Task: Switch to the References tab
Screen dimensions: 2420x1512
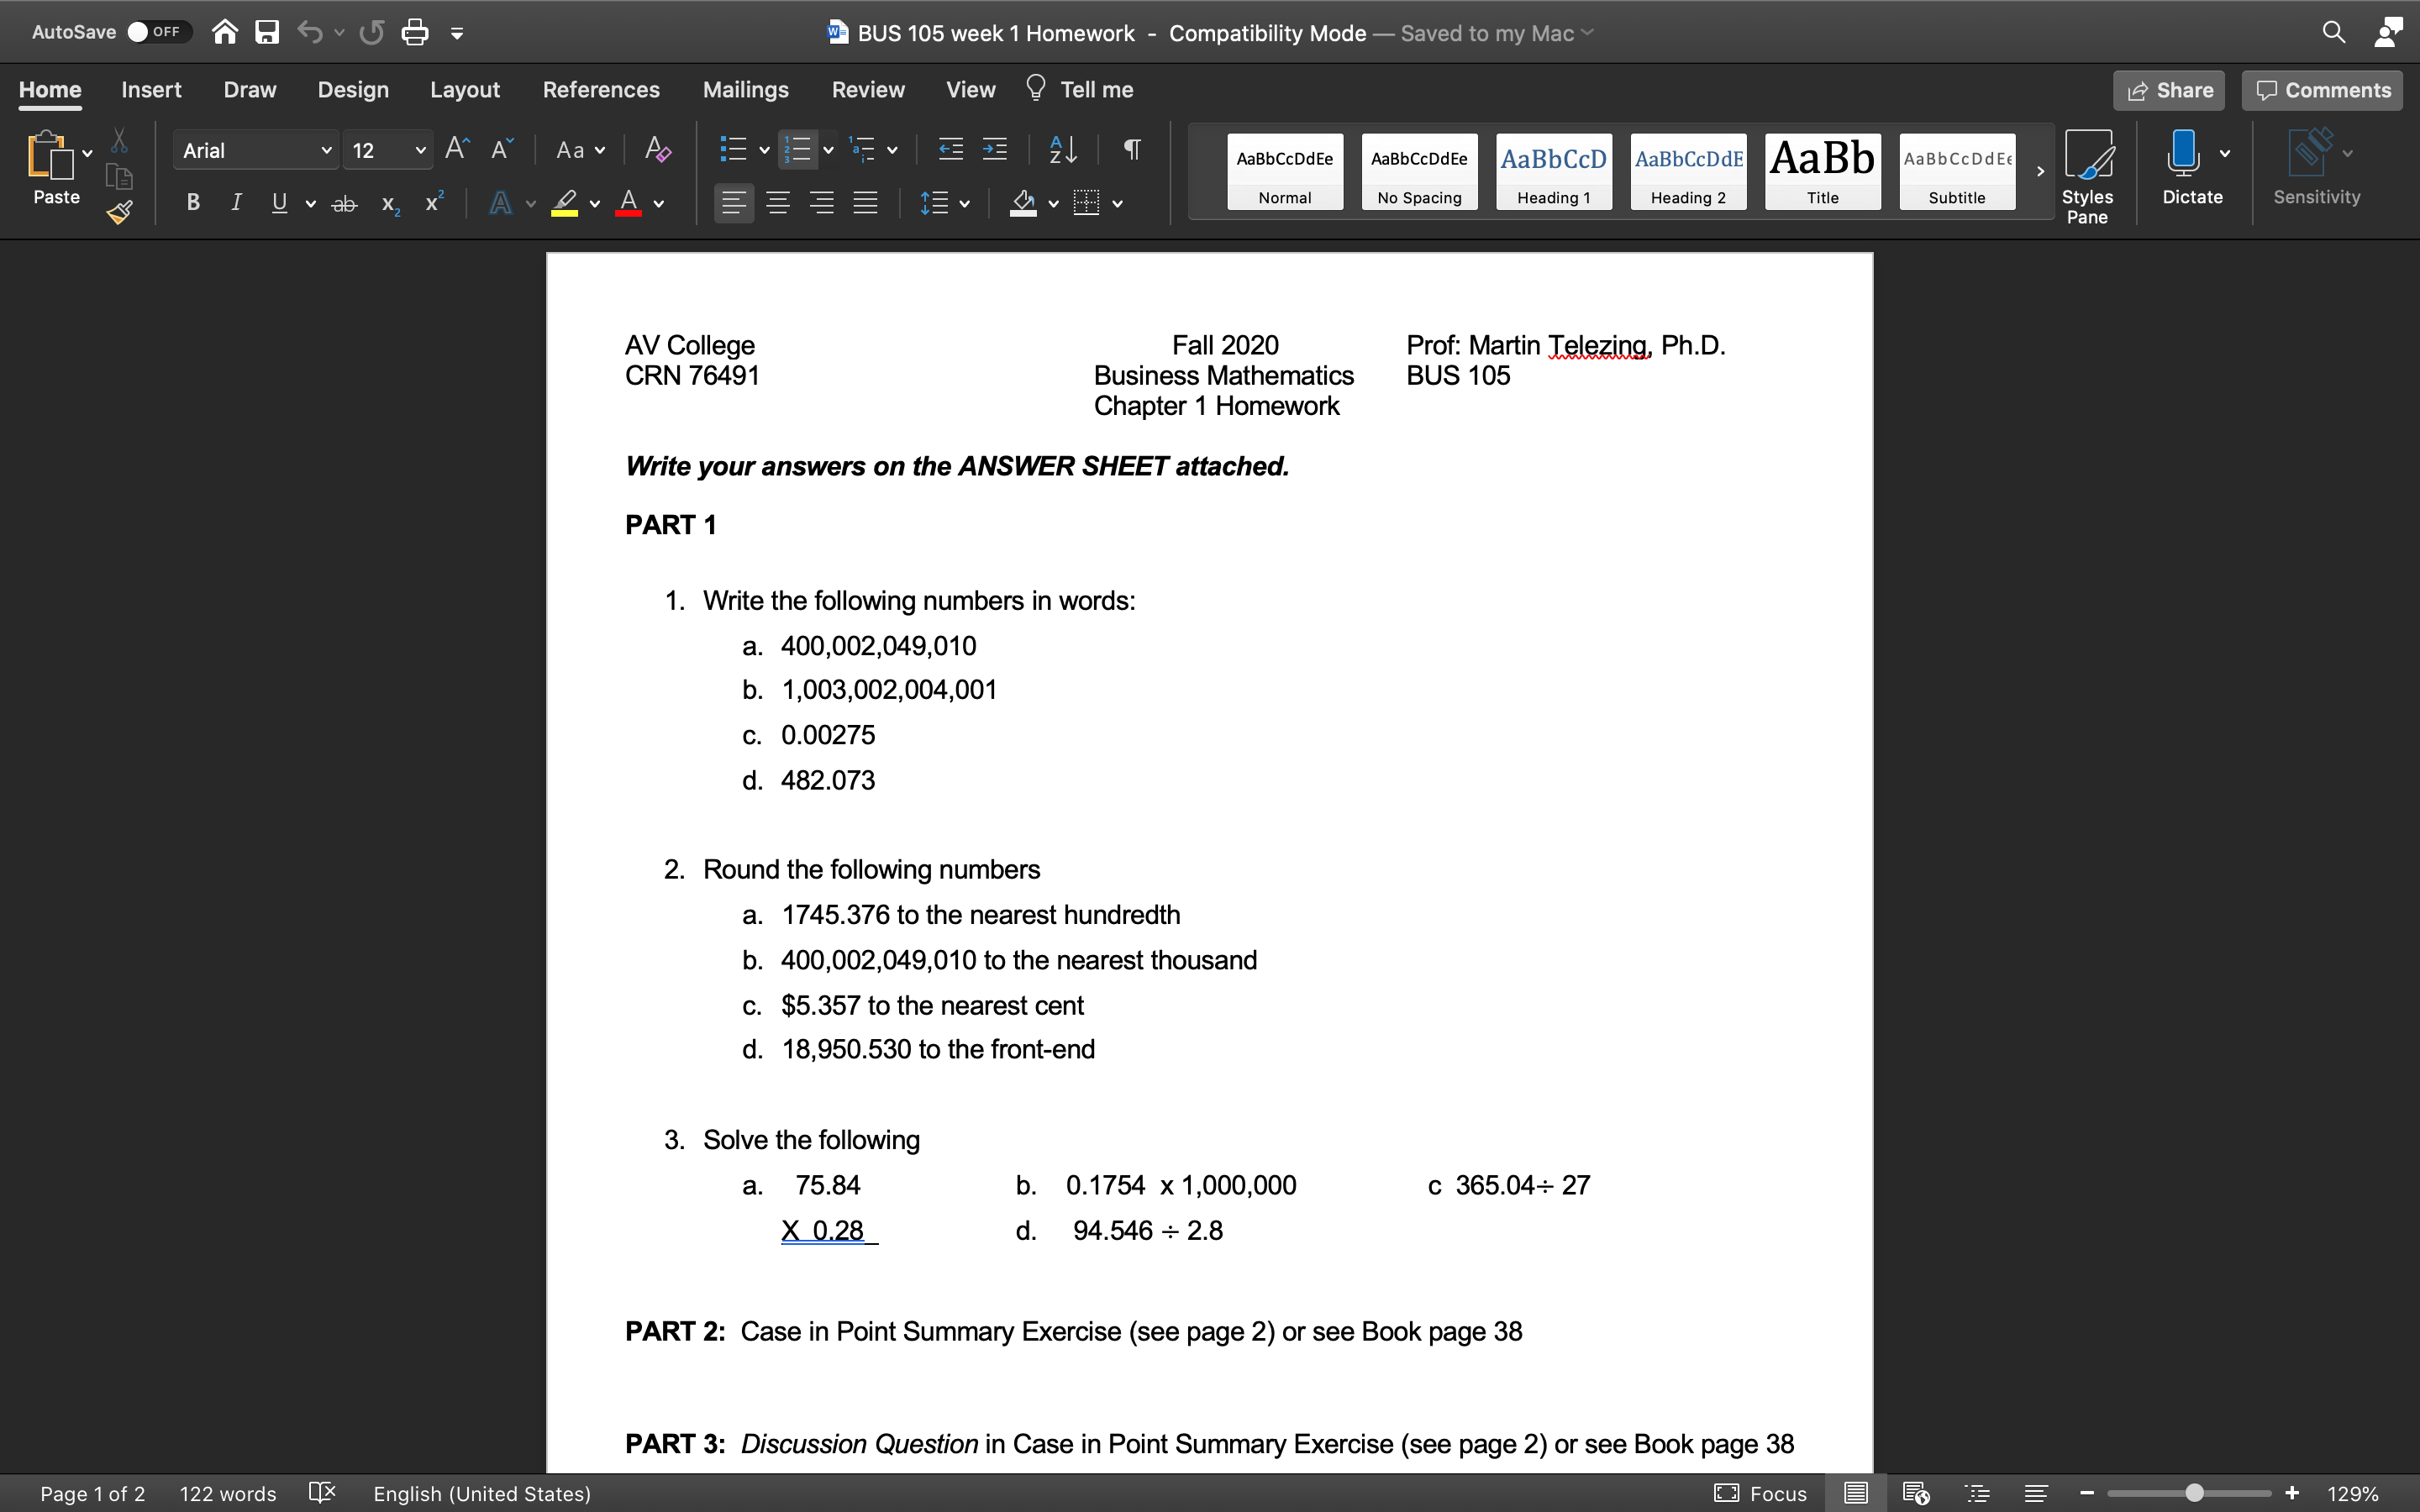Action: point(600,89)
